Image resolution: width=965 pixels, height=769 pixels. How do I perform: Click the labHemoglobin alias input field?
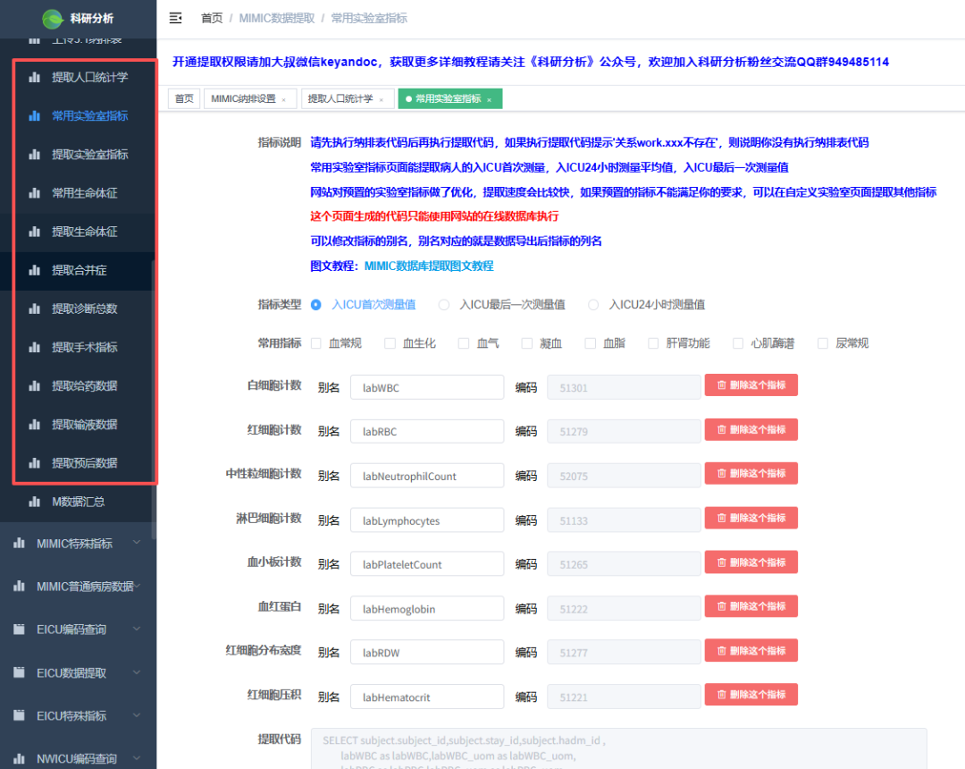[427, 608]
